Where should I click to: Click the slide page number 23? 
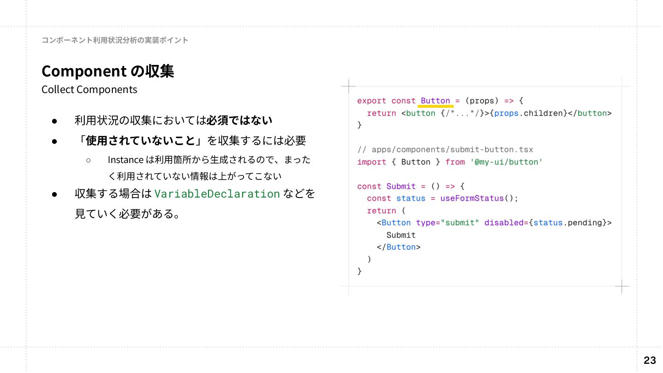tap(650, 360)
